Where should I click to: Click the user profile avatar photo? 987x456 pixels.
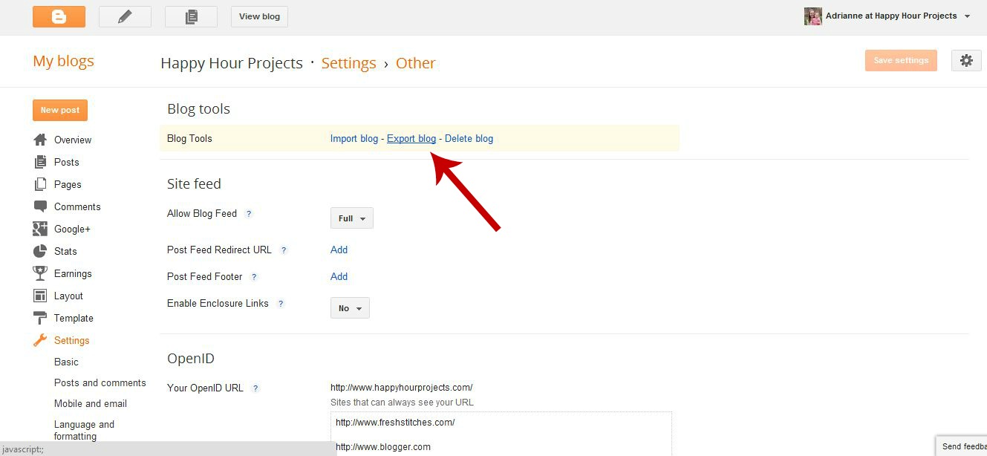click(x=813, y=16)
